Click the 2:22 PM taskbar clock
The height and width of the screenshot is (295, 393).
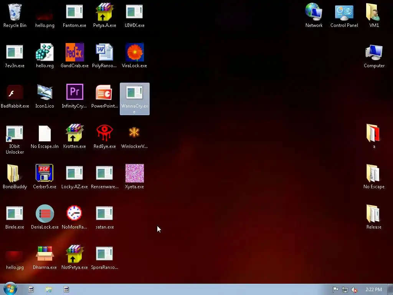point(373,290)
